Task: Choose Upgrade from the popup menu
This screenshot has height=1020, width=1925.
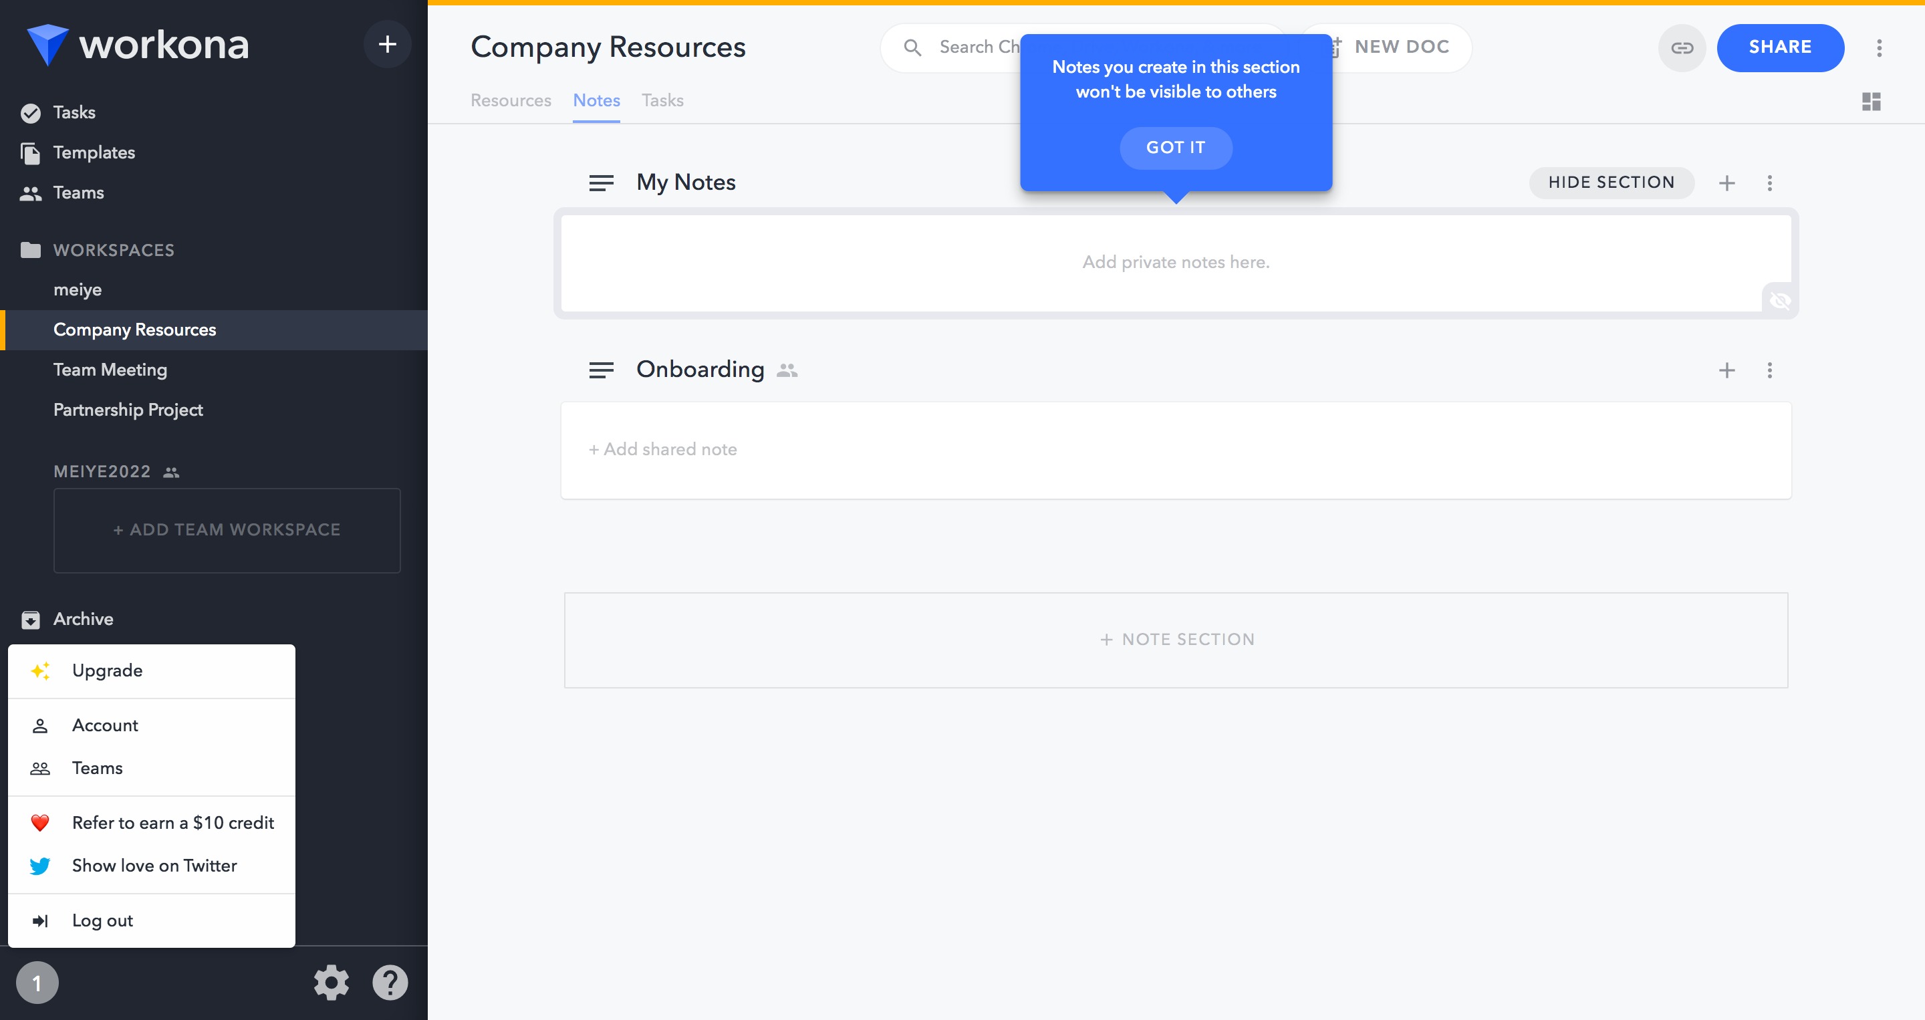Action: (152, 671)
